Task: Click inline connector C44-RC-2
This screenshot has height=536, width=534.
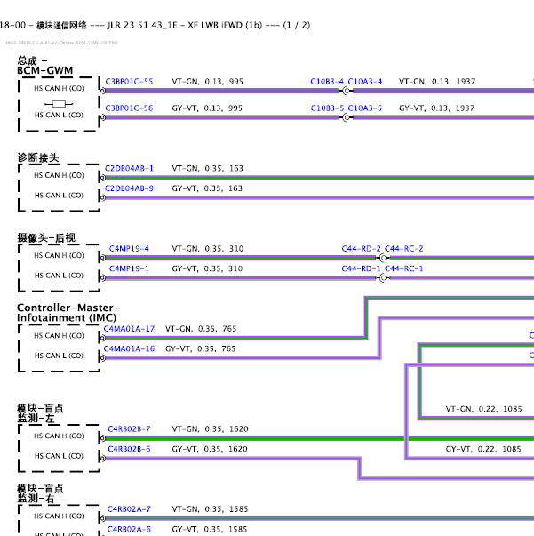Action: pos(403,249)
